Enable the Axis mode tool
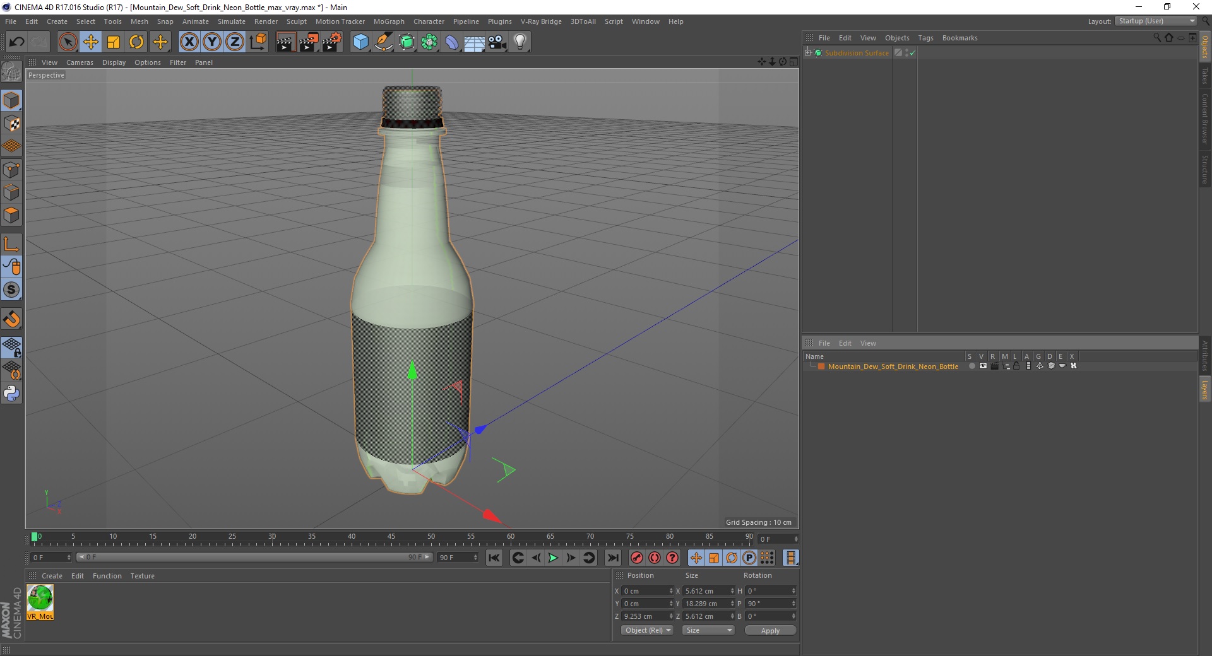Viewport: 1212px width, 656px height. tap(11, 244)
